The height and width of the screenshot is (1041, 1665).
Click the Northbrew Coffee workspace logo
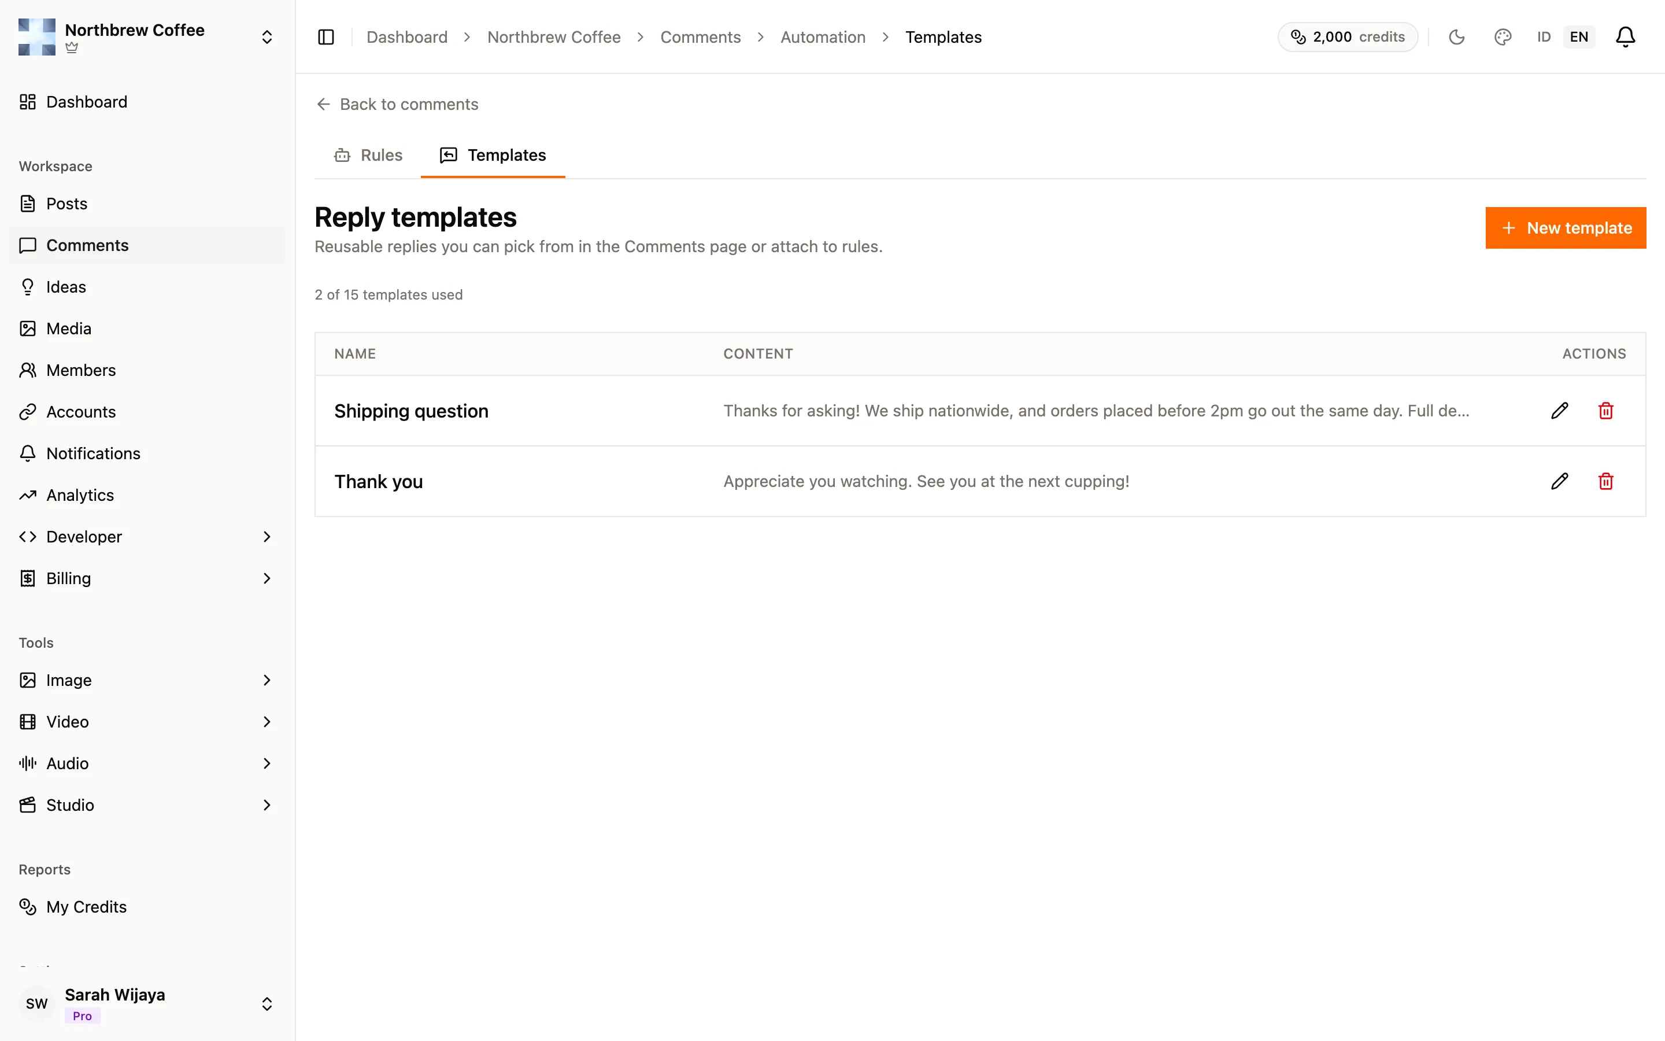(36, 37)
